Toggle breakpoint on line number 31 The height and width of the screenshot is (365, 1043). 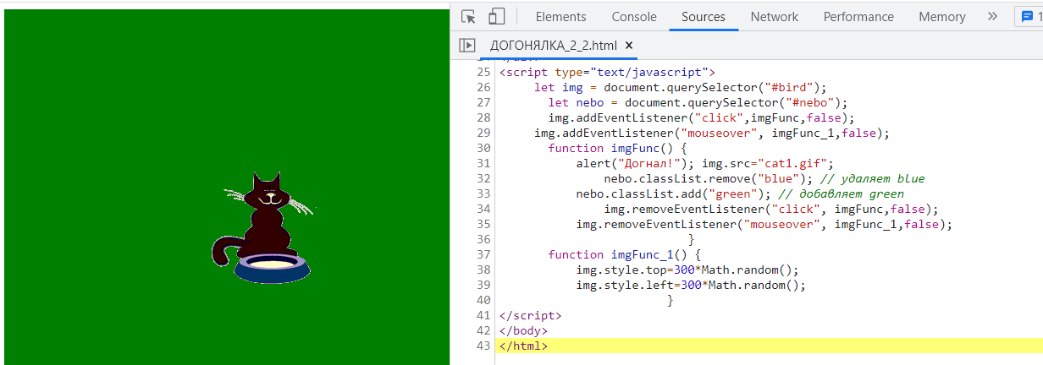click(x=483, y=163)
